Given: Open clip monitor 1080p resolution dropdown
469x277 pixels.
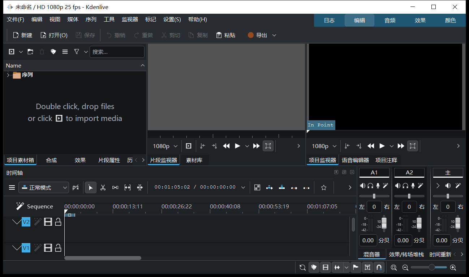Looking at the screenshot, I should [x=165, y=146].
